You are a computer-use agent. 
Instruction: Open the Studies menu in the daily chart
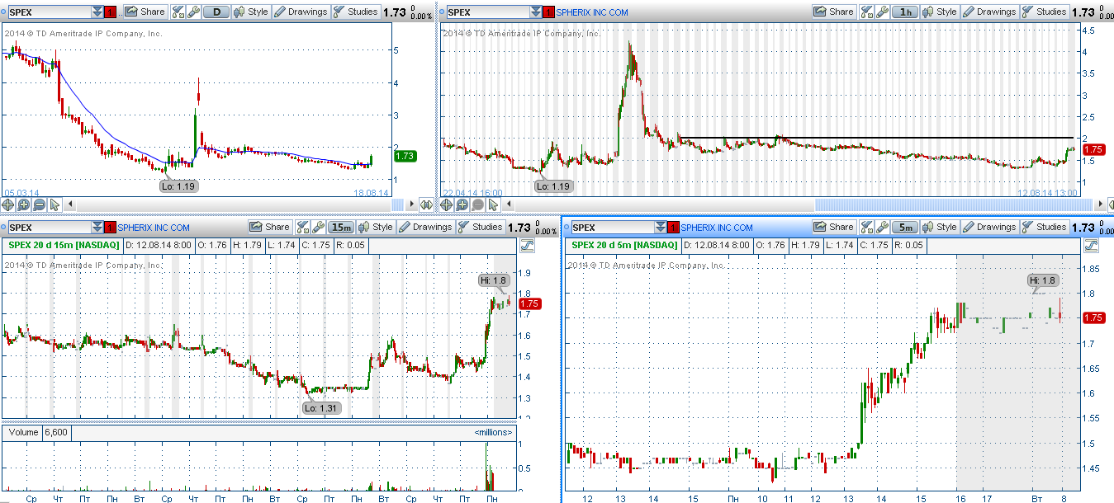(356, 12)
